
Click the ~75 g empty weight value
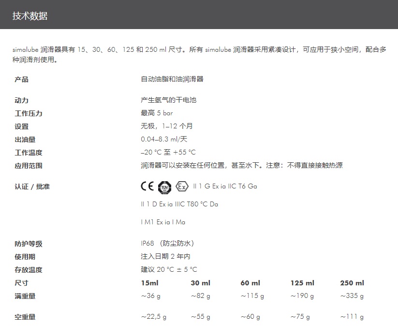pos(300,317)
